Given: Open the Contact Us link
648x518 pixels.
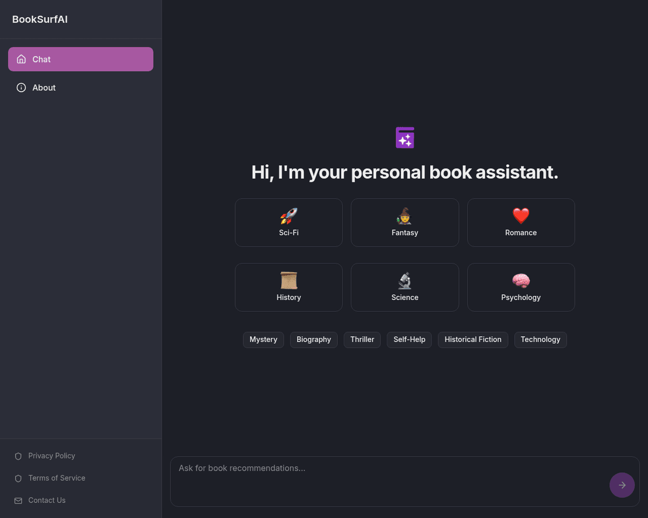Looking at the screenshot, I should 46,500.
